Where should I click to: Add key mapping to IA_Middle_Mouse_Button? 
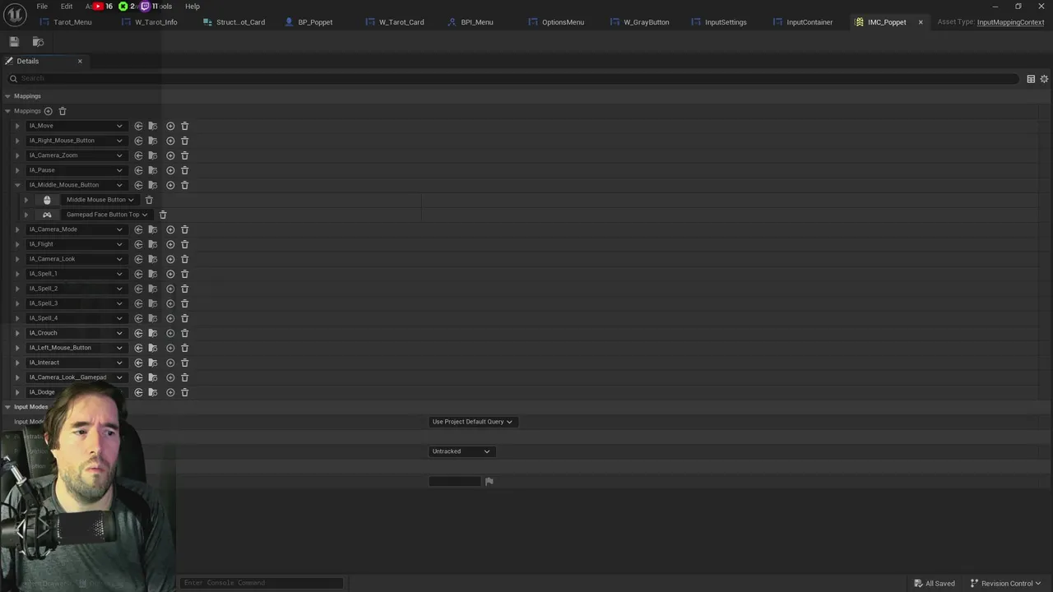pos(170,185)
